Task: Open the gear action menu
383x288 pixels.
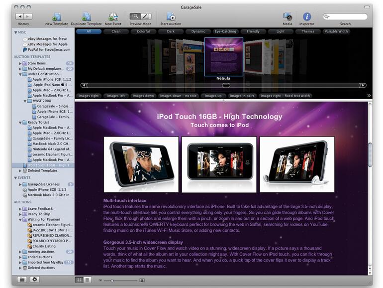Action: pos(35,280)
